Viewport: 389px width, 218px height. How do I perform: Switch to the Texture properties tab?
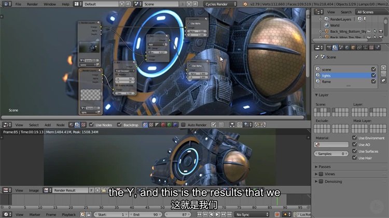click(371, 47)
